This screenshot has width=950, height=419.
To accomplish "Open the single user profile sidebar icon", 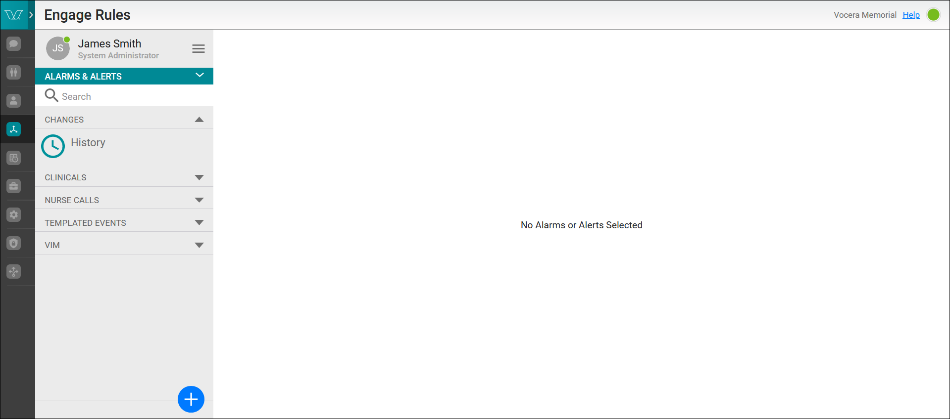I will click(x=14, y=101).
